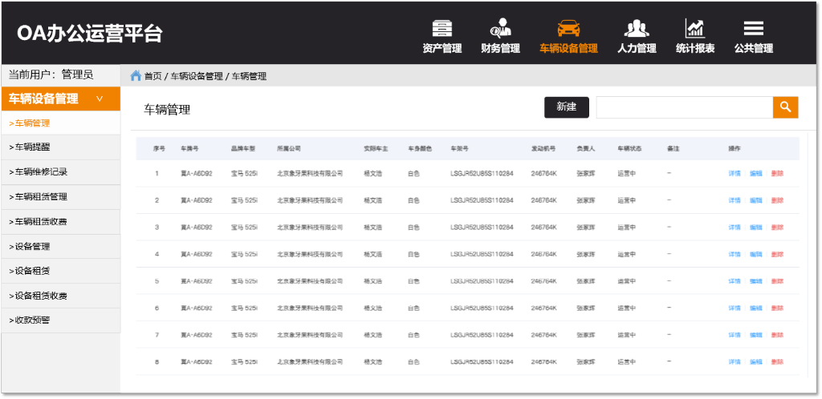Collapse the 车辆设备管理 sidebar section
This screenshot has width=822, height=399.
click(x=100, y=99)
